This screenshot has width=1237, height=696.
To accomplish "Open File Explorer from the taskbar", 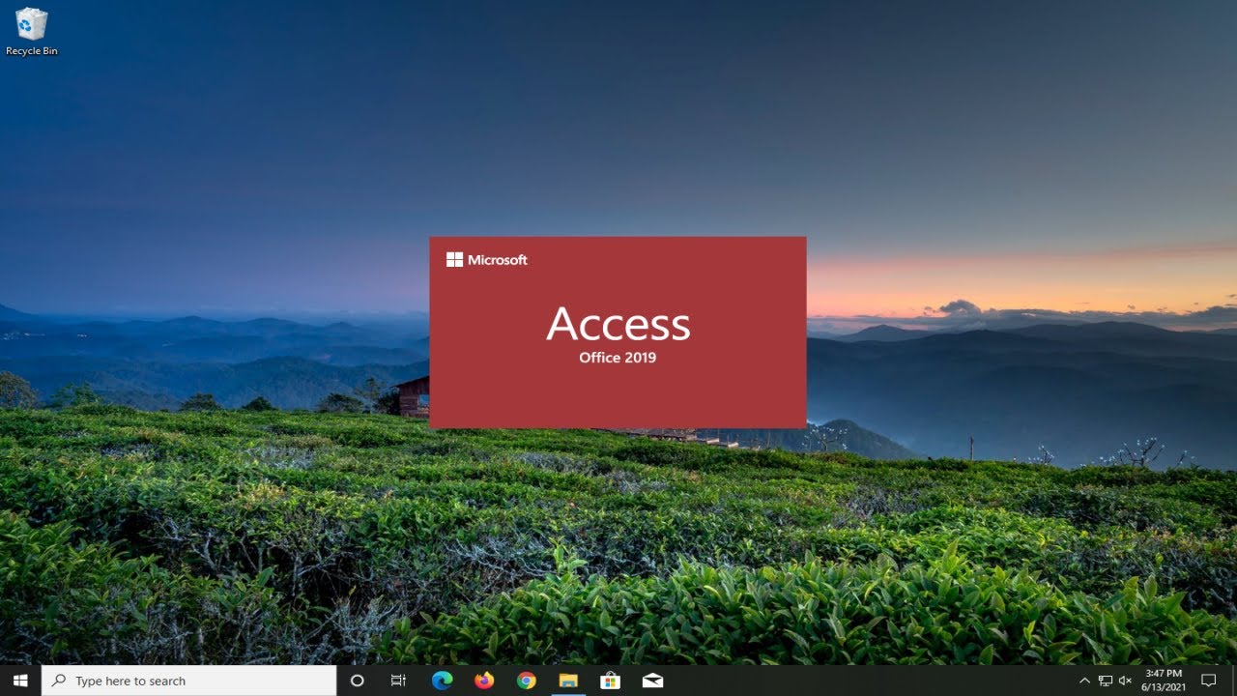I will pyautogui.click(x=568, y=681).
